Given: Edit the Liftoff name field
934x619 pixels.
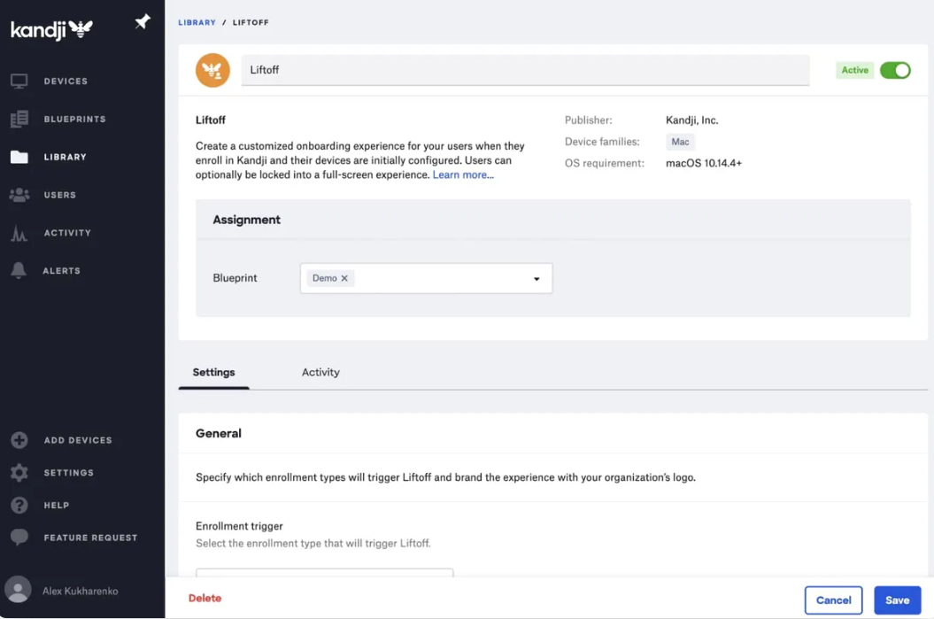Looking at the screenshot, I should (x=525, y=69).
